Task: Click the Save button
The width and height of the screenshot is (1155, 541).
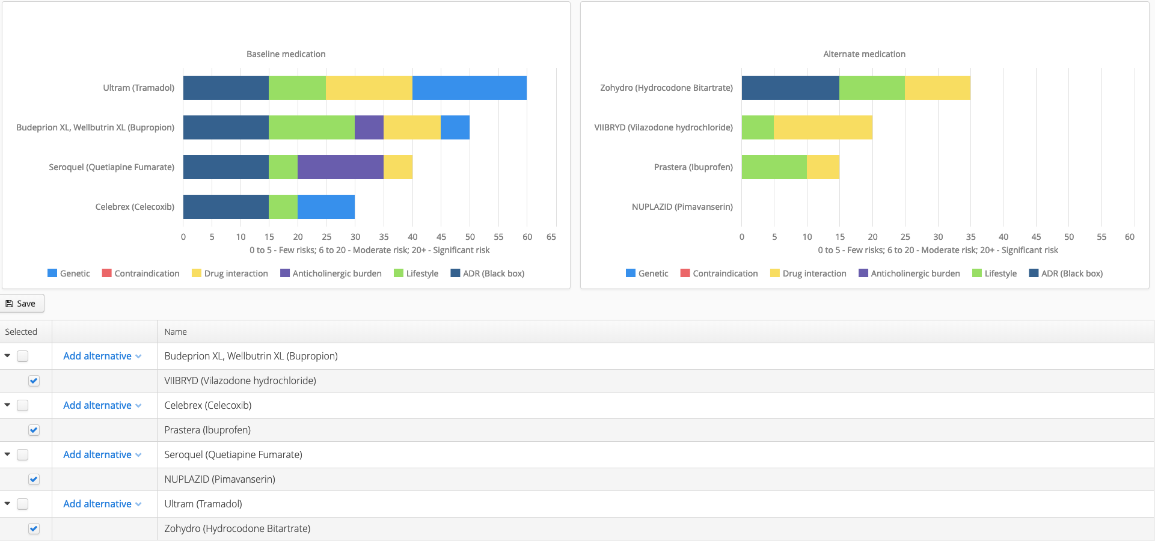Action: click(22, 304)
